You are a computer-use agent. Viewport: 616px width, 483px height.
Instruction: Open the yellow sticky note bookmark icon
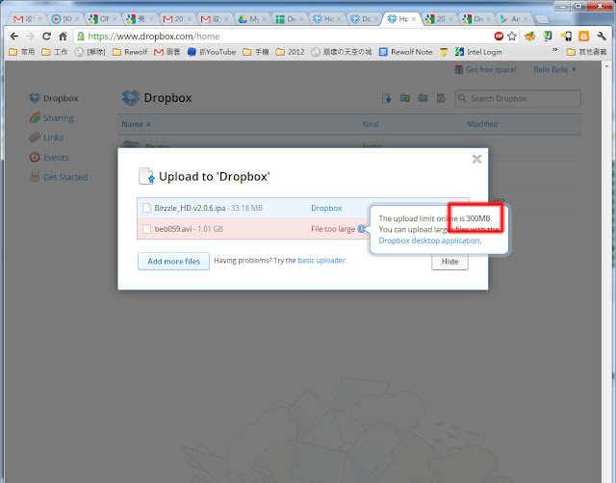click(444, 52)
